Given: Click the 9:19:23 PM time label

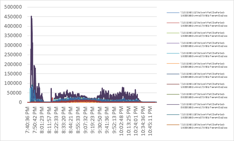Looking at the screenshot, I should click(x=92, y=120).
